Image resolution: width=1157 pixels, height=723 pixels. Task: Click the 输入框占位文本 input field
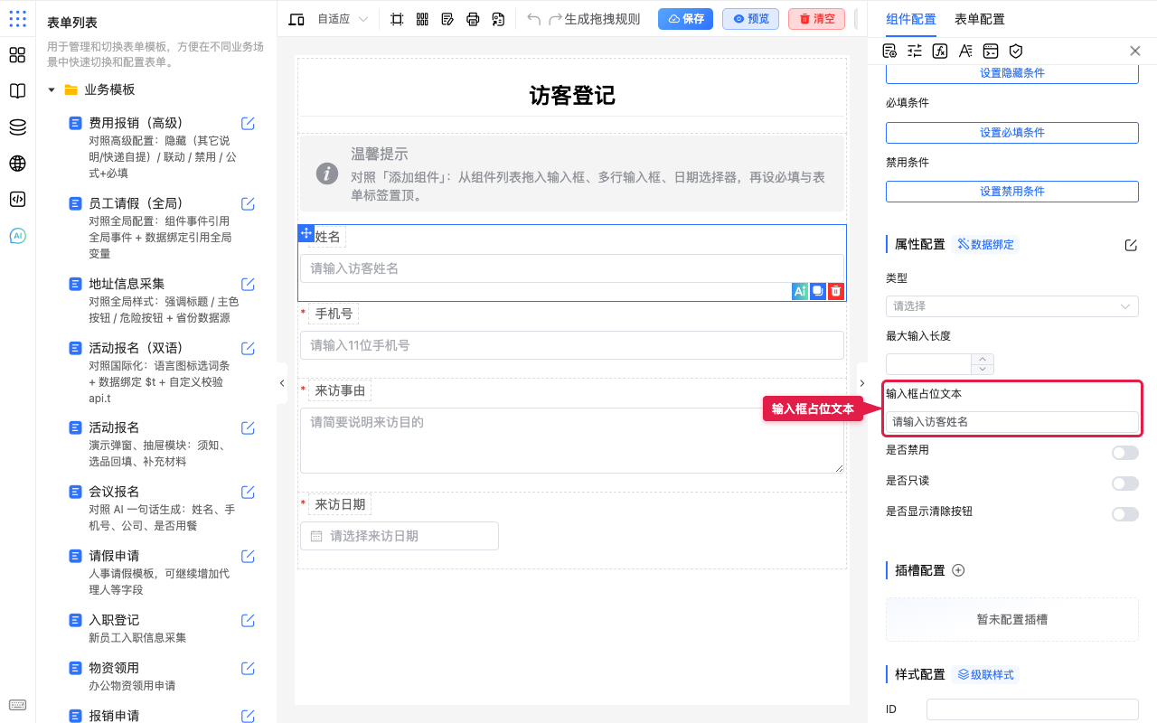[1012, 422]
